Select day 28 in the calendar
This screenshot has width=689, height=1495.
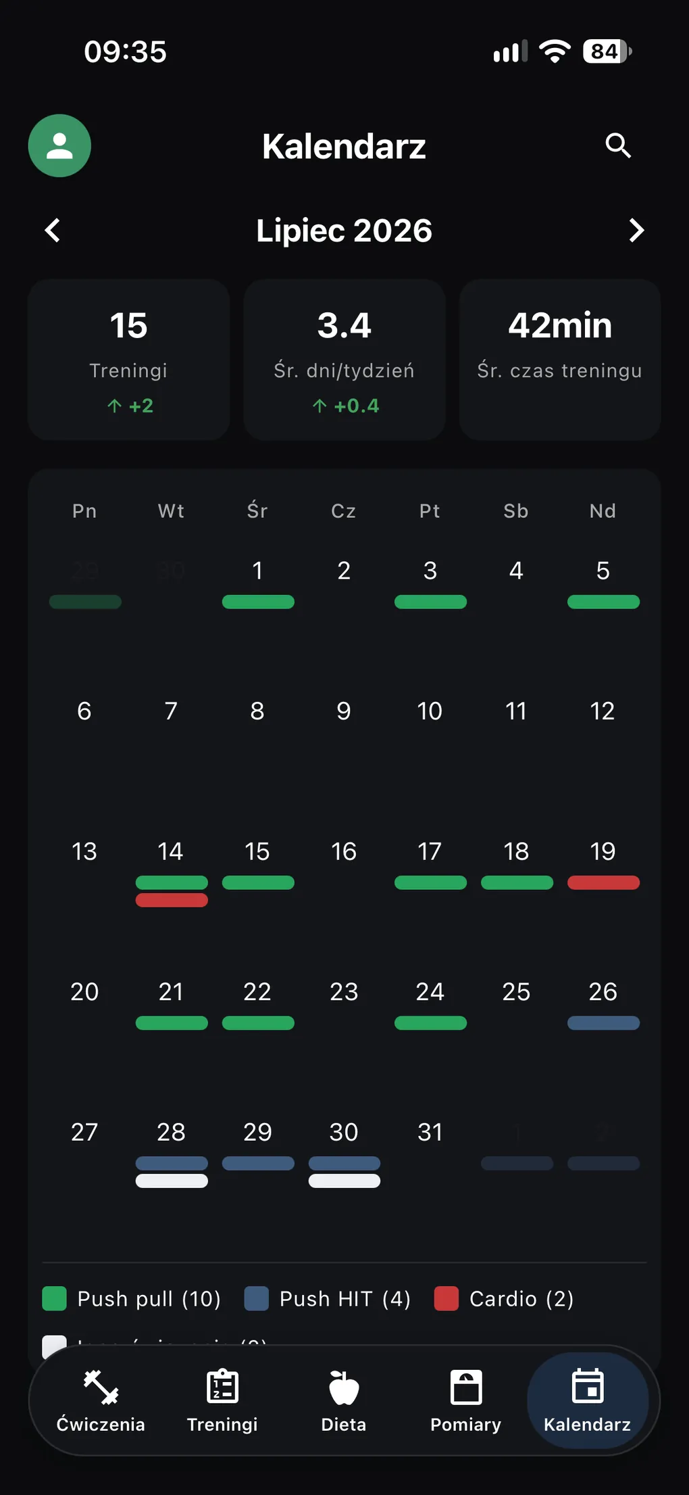[x=171, y=1132]
